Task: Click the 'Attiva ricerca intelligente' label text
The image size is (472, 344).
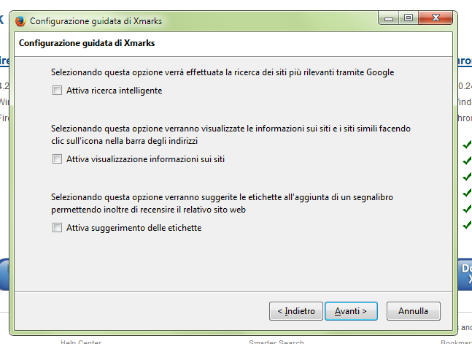Action: [x=114, y=91]
